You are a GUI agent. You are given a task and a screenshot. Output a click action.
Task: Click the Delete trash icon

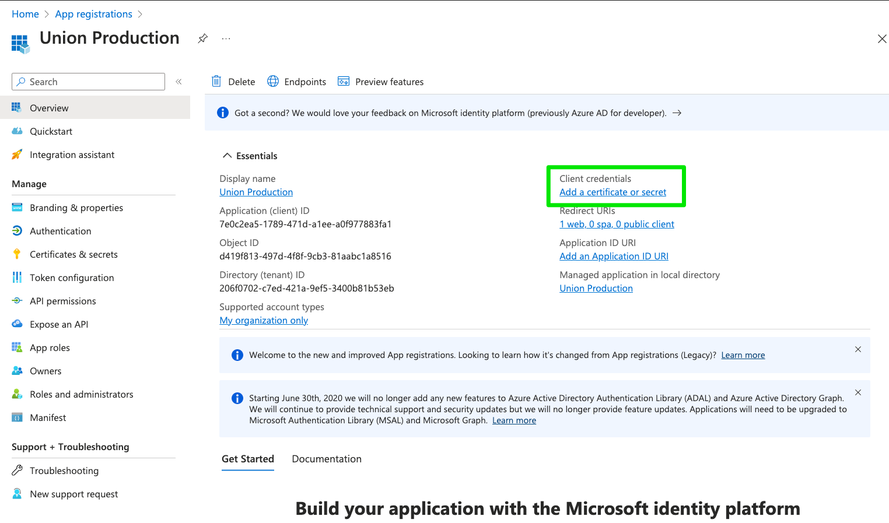(216, 82)
